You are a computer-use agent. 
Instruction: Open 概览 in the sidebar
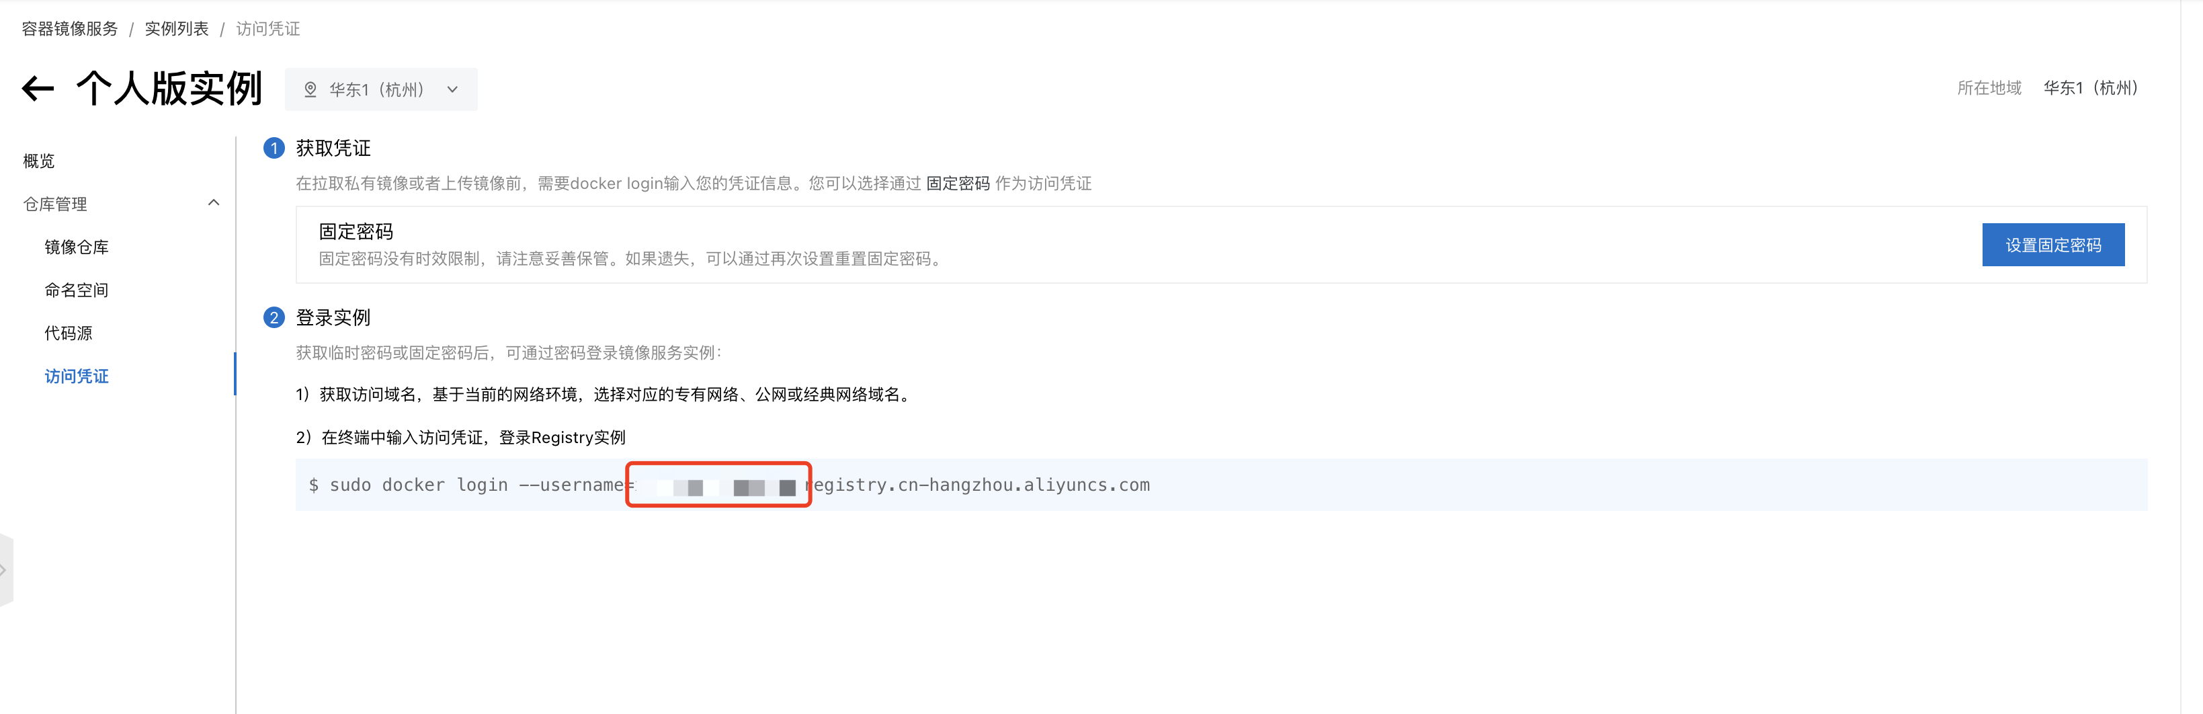pyautogui.click(x=38, y=161)
